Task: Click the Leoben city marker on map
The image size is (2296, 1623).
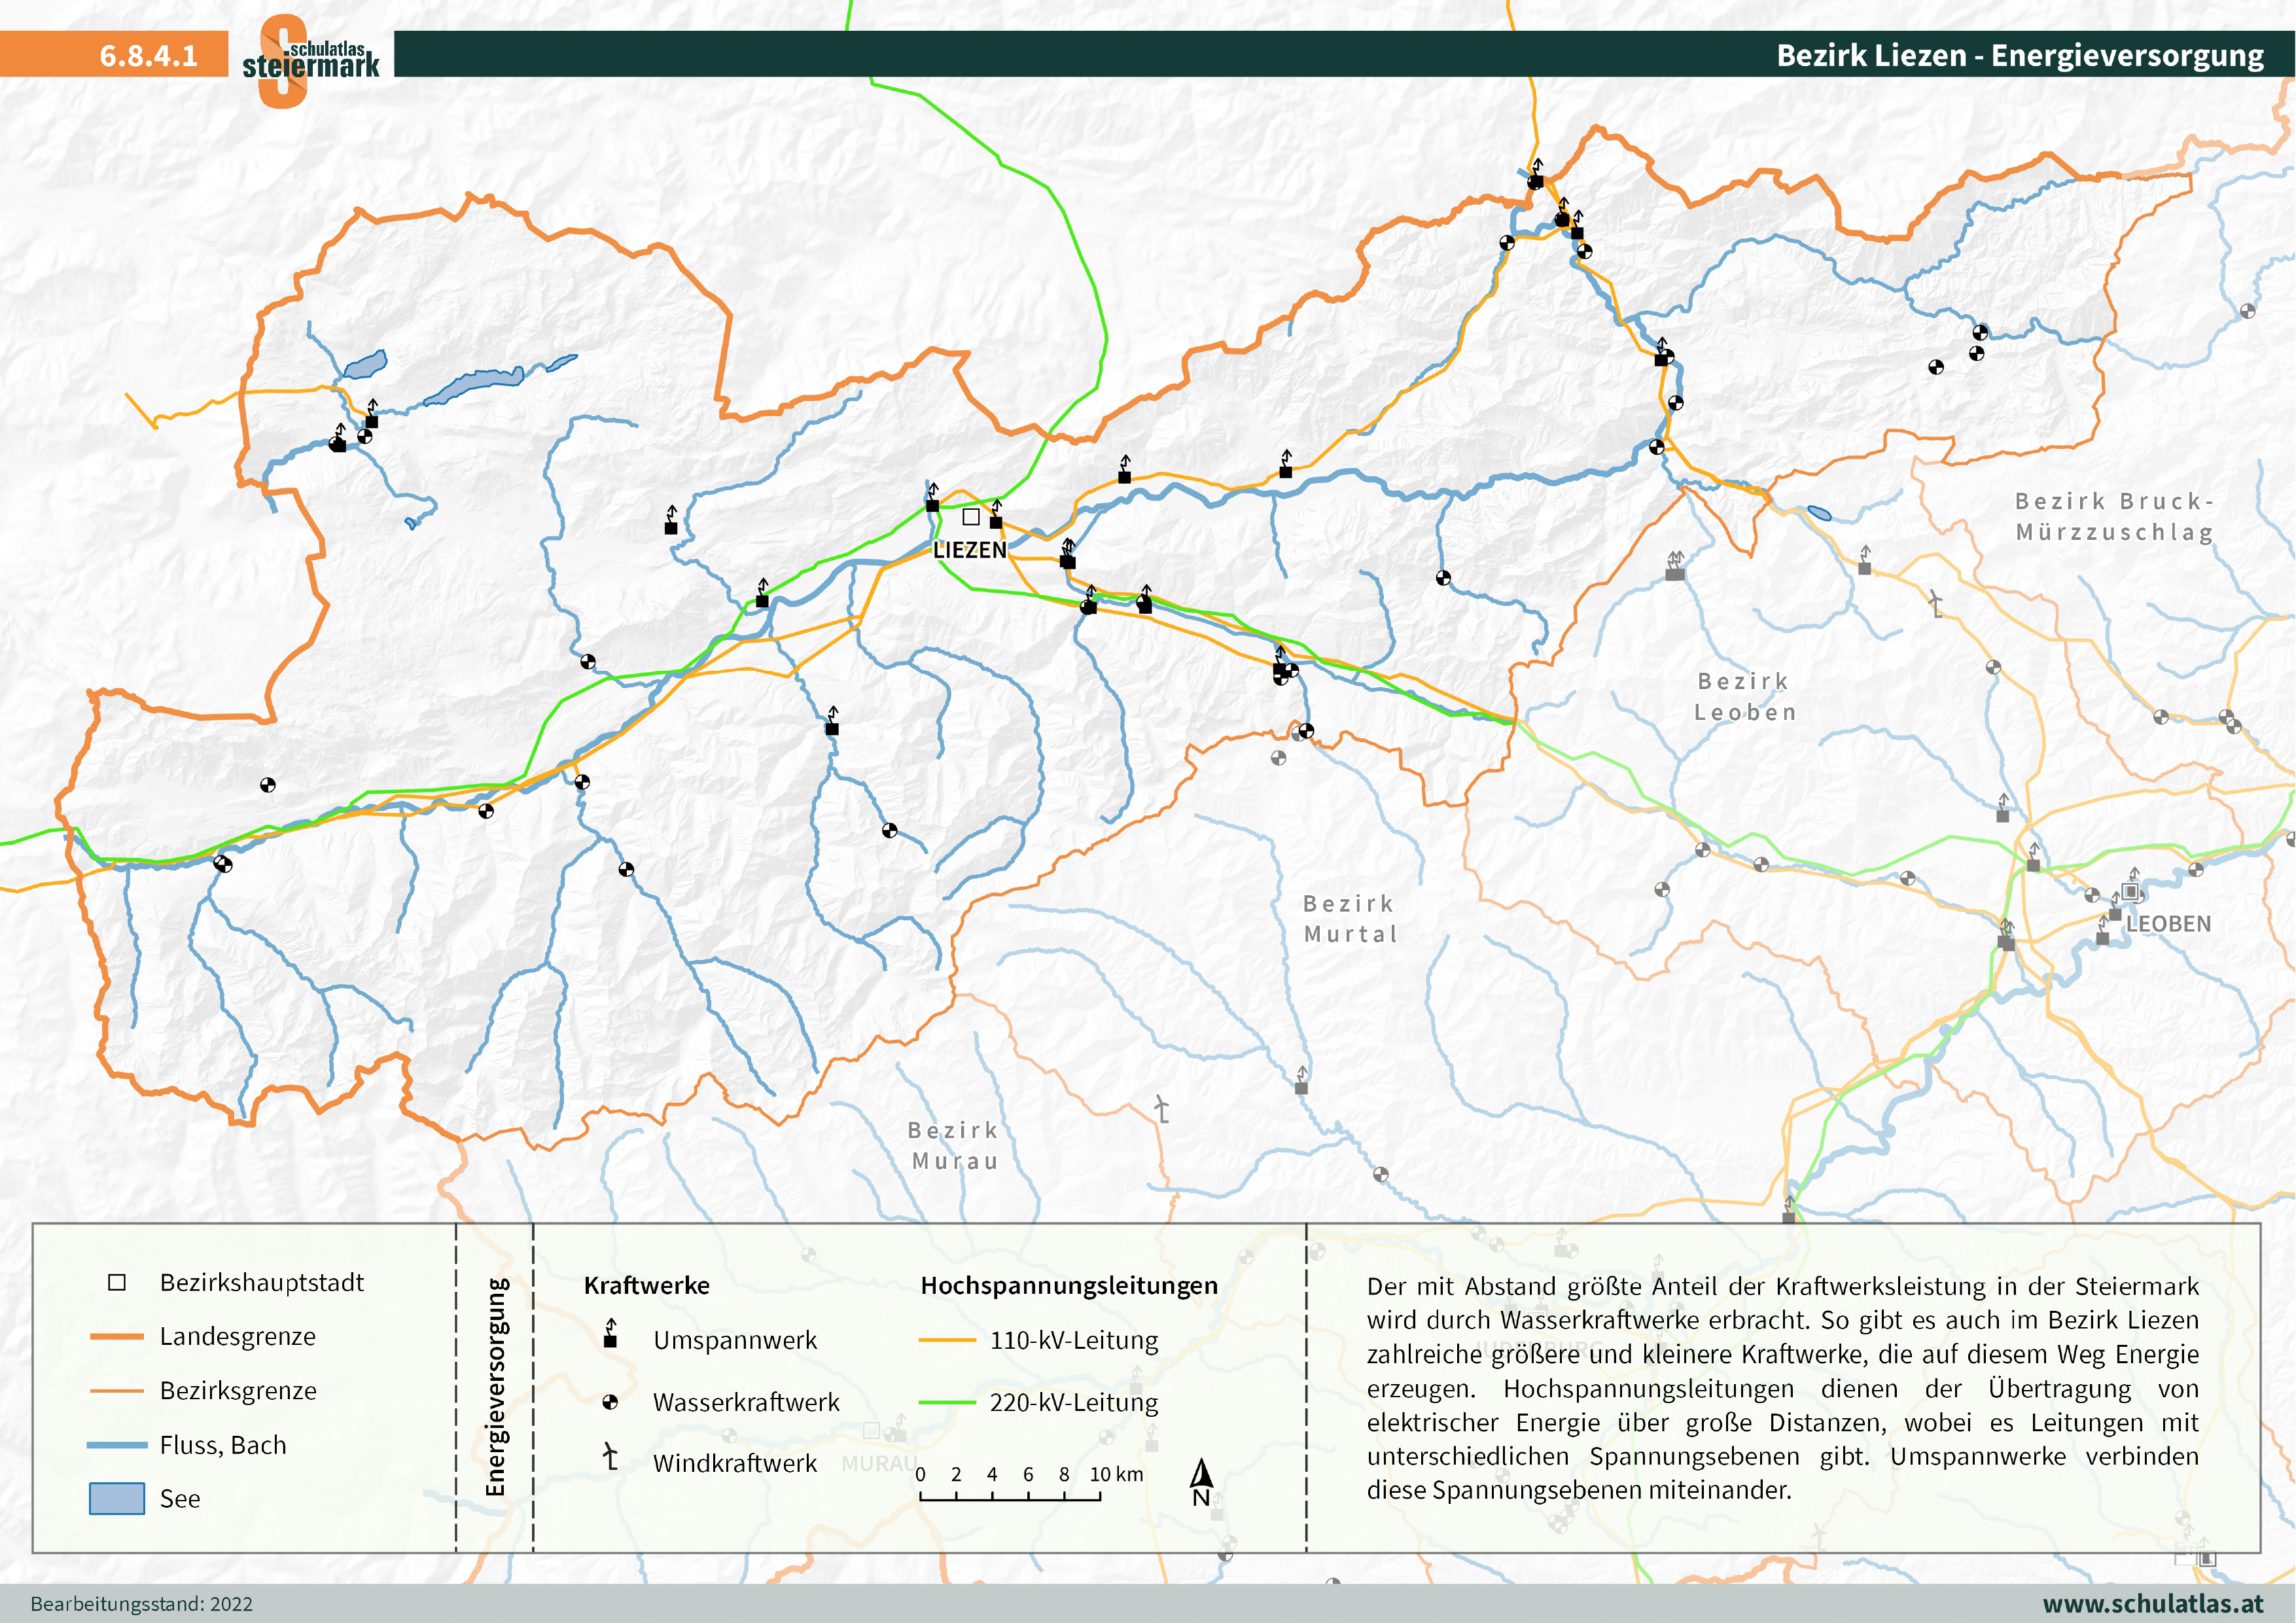Action: pyautogui.click(x=2131, y=891)
